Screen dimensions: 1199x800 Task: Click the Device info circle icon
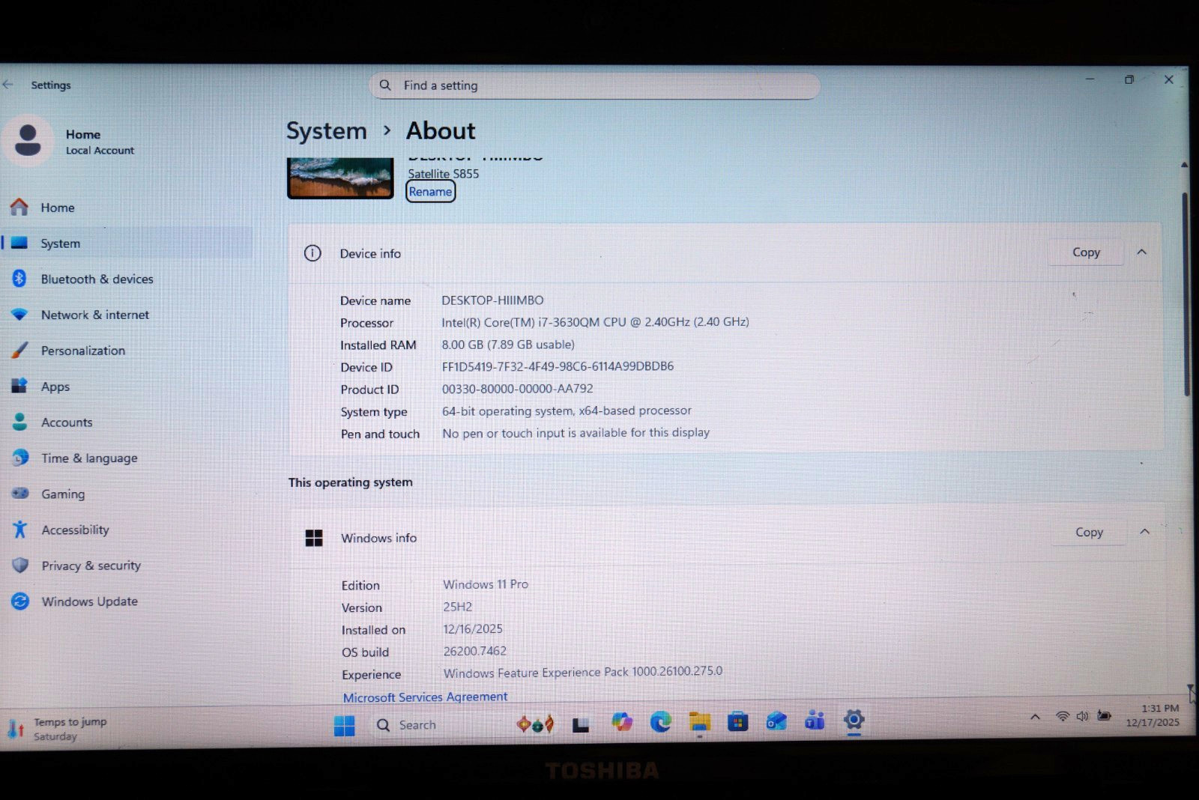(312, 253)
